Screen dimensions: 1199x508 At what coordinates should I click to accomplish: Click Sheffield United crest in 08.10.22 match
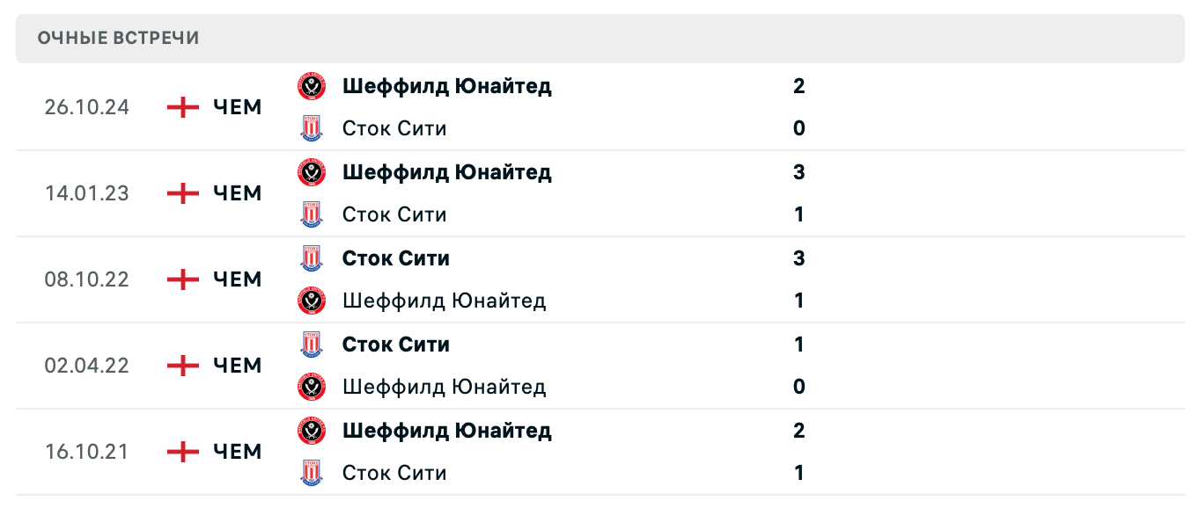pos(312,301)
